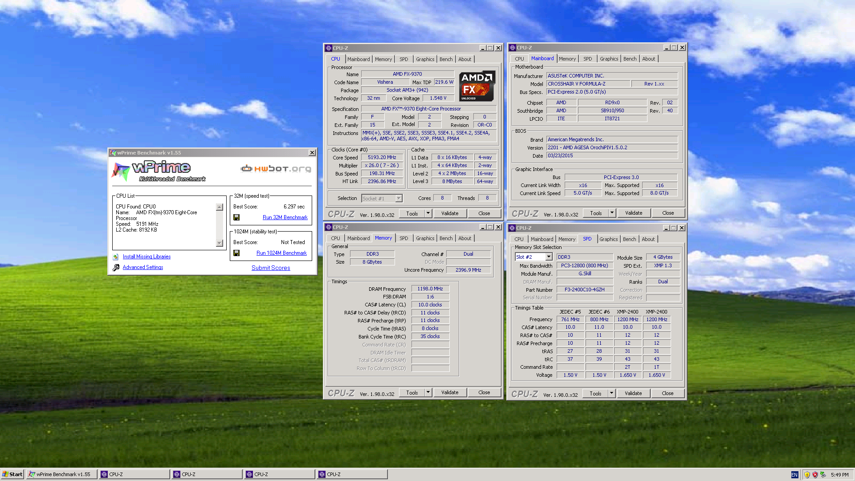Viewport: 855px width, 481px height.
Task: Click Validate in the Mainboard window
Action: click(x=634, y=213)
